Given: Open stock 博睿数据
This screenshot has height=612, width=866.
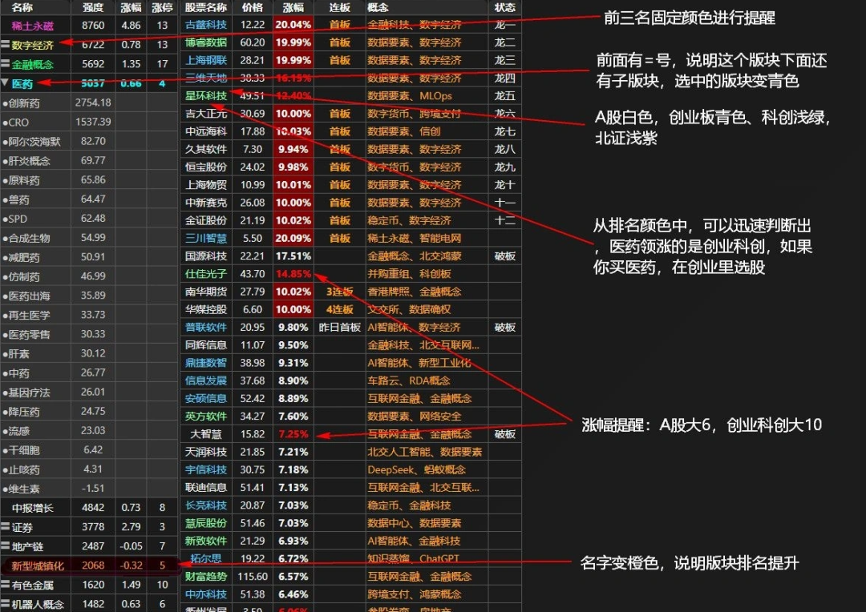Looking at the screenshot, I should point(206,42).
